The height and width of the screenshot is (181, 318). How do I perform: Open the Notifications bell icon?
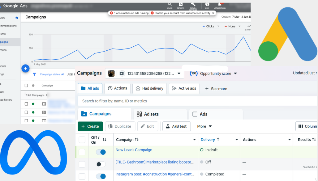tap(220, 4)
